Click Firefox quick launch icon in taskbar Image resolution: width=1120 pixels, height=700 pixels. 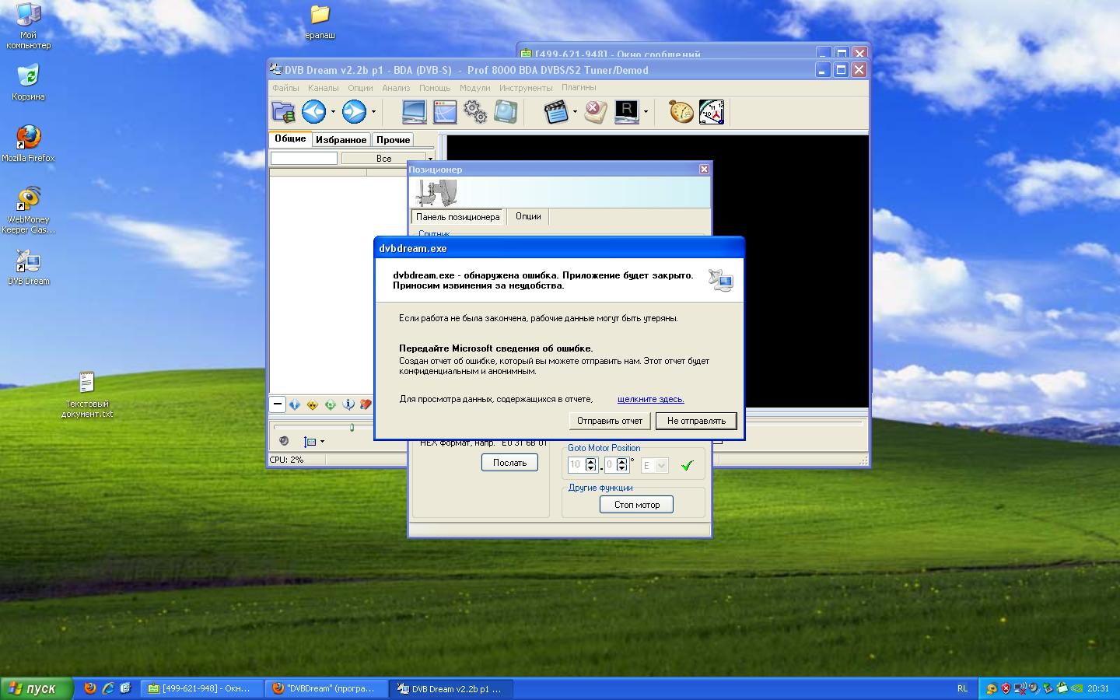[x=90, y=688]
